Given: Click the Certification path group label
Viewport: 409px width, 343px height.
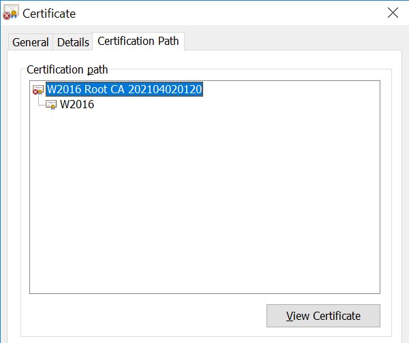Looking at the screenshot, I should coord(67,69).
